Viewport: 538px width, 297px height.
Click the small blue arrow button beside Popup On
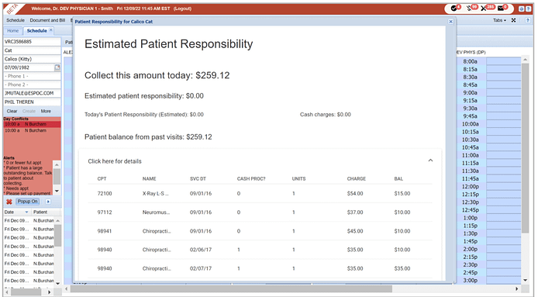[48, 202]
